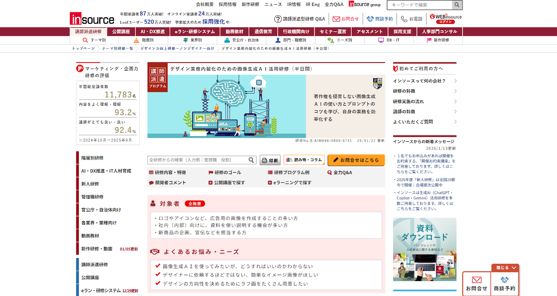
Task: Click the people icon beside ニーズ別
Action: point(331,40)
